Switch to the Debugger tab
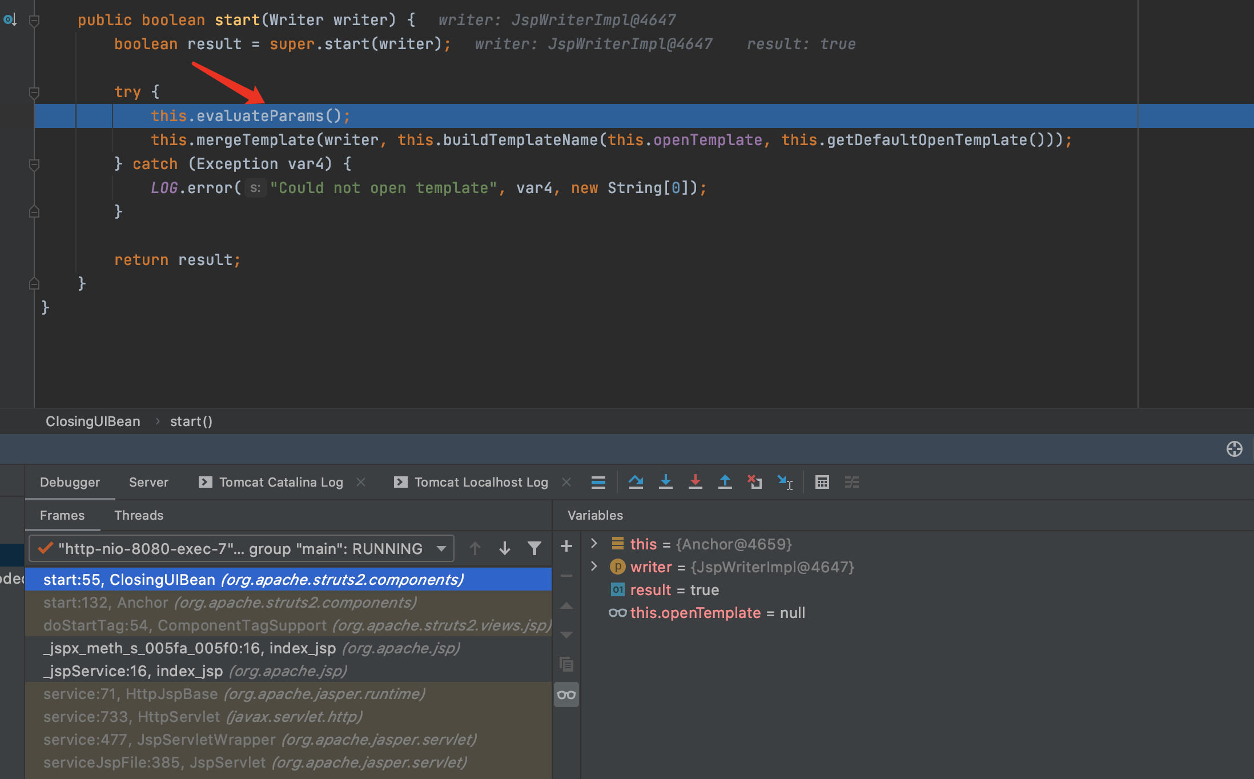 [70, 482]
